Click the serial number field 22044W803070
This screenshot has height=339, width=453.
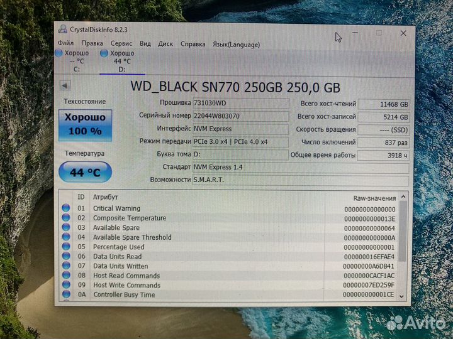click(240, 116)
